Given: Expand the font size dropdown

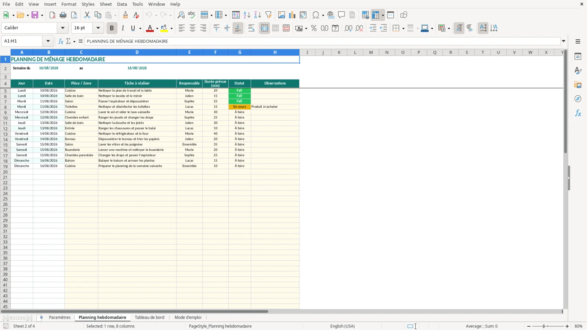Looking at the screenshot, I should coord(98,28).
